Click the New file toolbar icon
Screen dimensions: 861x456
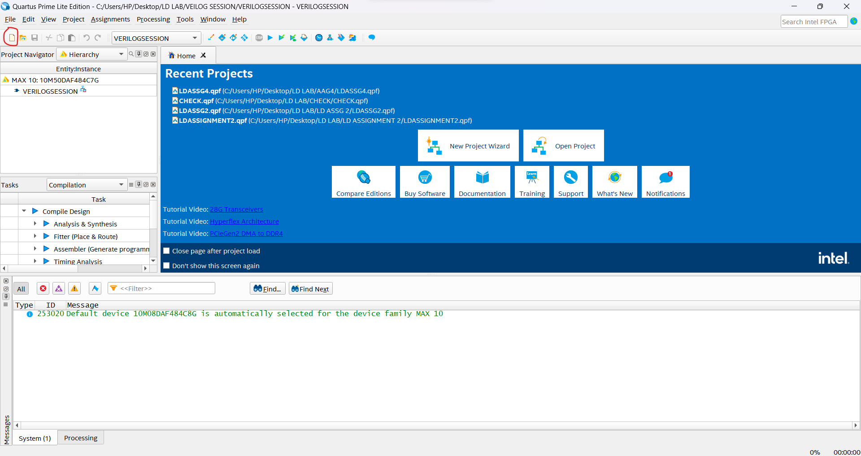coord(12,38)
